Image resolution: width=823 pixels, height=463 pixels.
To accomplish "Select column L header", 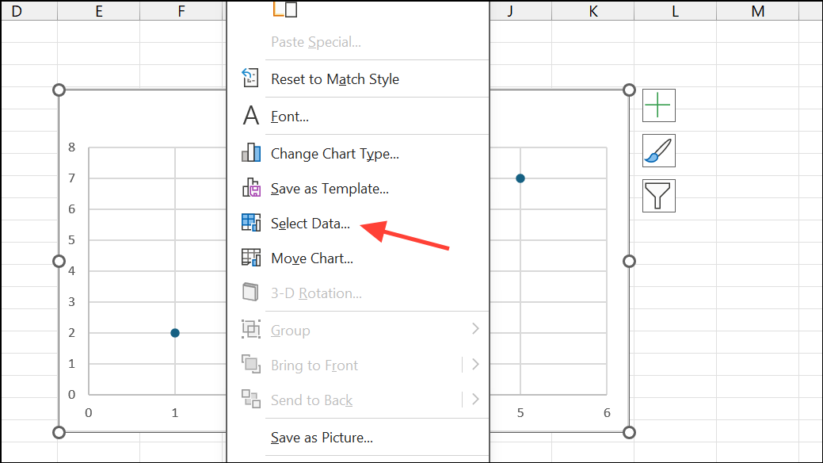I will (675, 10).
